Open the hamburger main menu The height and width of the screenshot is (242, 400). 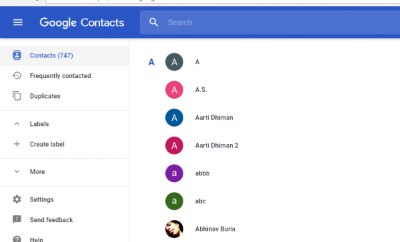coord(18,23)
